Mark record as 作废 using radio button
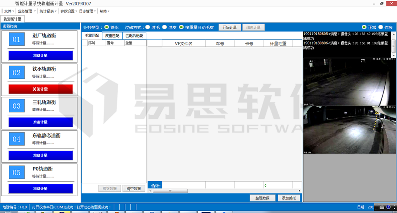 coord(380,27)
